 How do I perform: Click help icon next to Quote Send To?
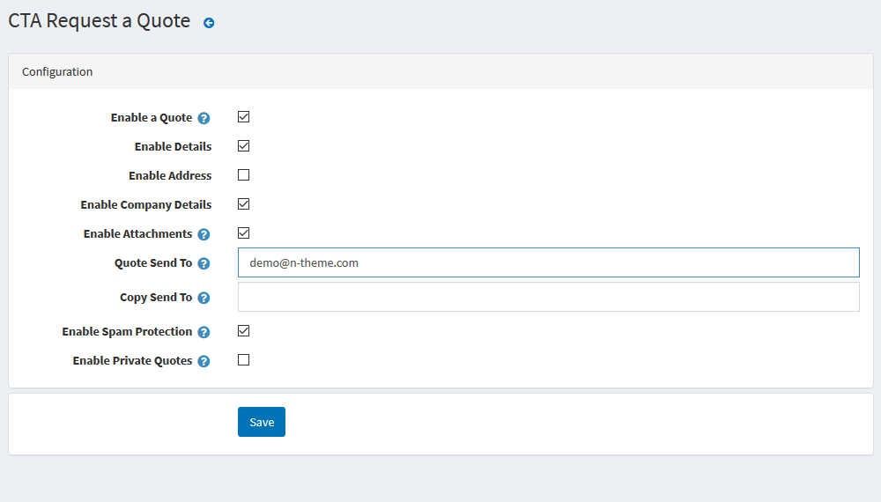coord(204,264)
